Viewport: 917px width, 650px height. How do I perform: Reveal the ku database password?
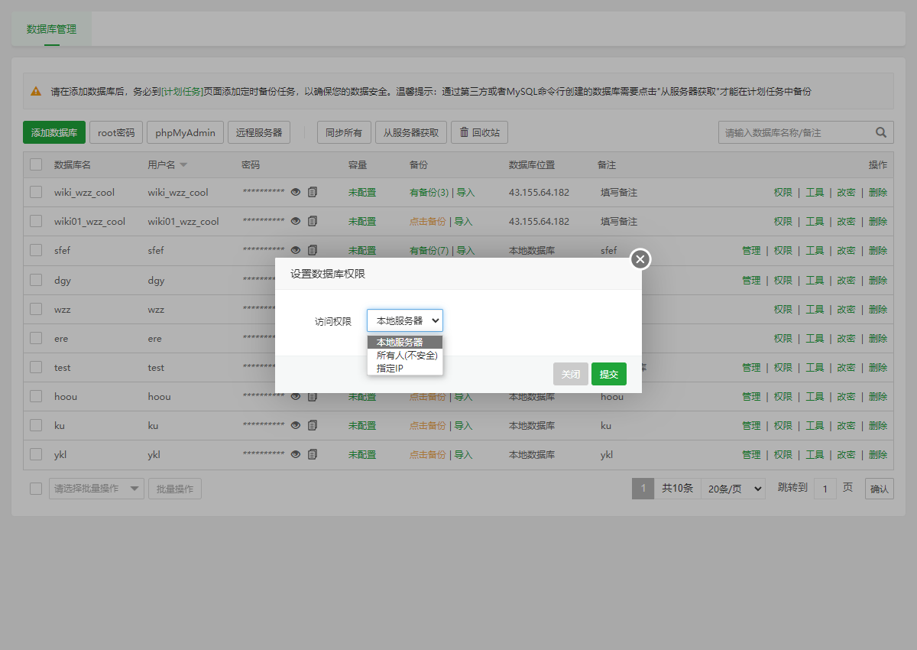pyautogui.click(x=295, y=425)
